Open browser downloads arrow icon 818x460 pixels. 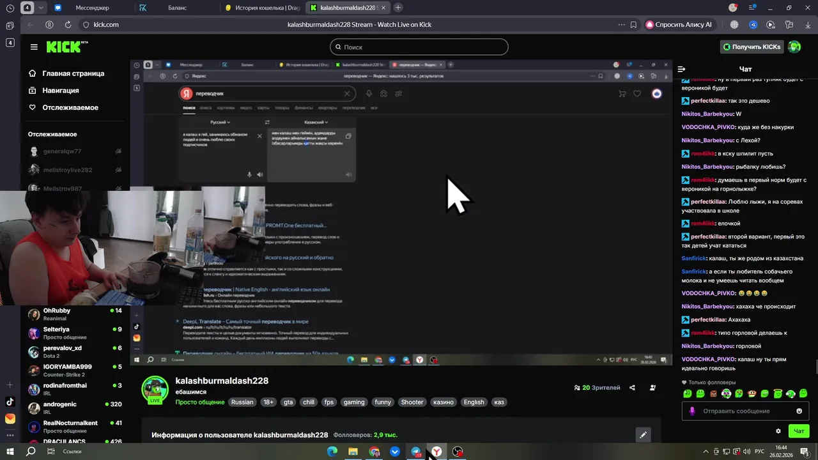pyautogui.click(x=807, y=24)
